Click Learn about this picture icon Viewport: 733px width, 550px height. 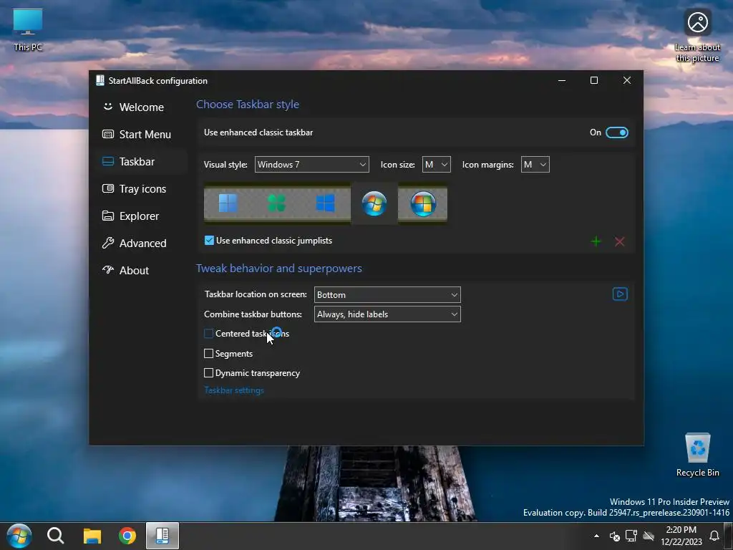click(x=697, y=36)
